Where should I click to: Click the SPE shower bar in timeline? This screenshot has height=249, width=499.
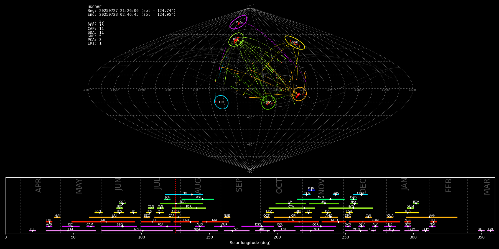coord(236,231)
